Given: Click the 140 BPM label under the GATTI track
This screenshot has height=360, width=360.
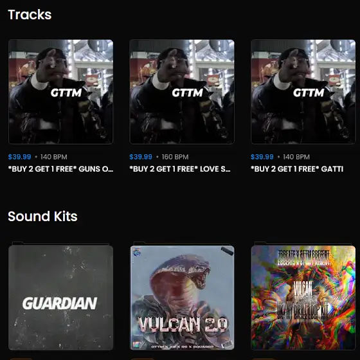Looking at the screenshot, I should (296, 157).
